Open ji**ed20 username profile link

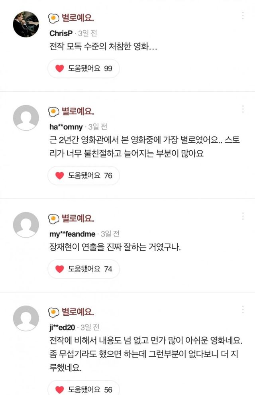pyautogui.click(x=62, y=328)
